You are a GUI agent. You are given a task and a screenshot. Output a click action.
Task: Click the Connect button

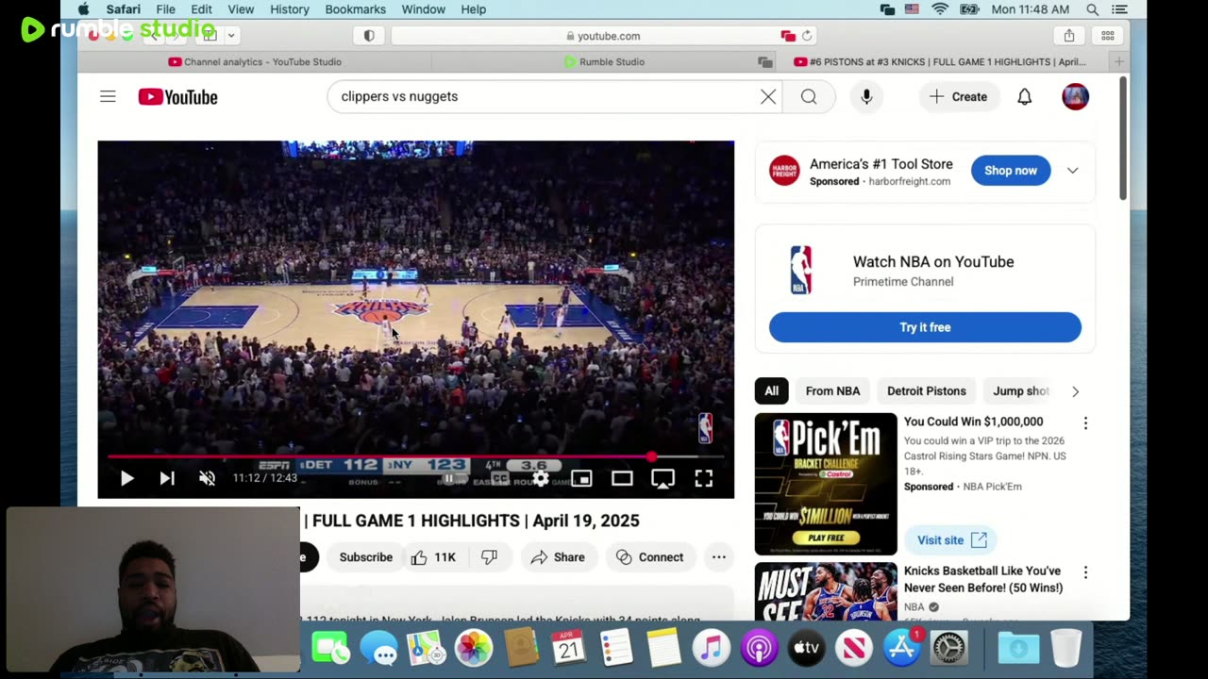650,557
